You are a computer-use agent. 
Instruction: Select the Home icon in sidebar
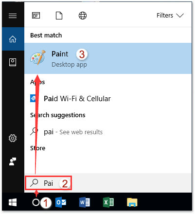[13, 39]
